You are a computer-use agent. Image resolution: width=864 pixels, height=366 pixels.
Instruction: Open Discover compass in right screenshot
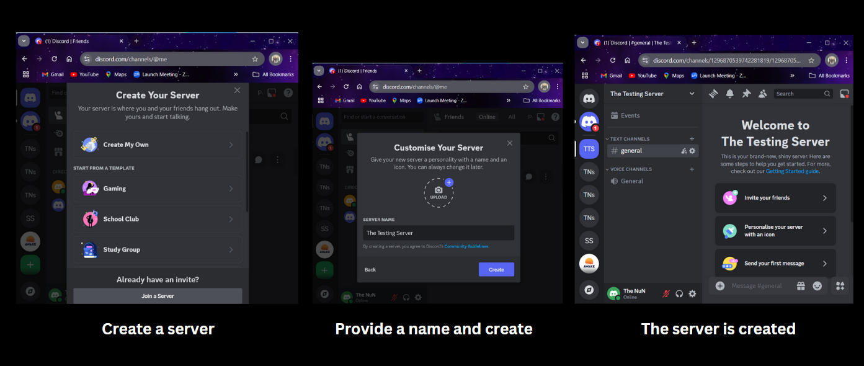click(589, 290)
